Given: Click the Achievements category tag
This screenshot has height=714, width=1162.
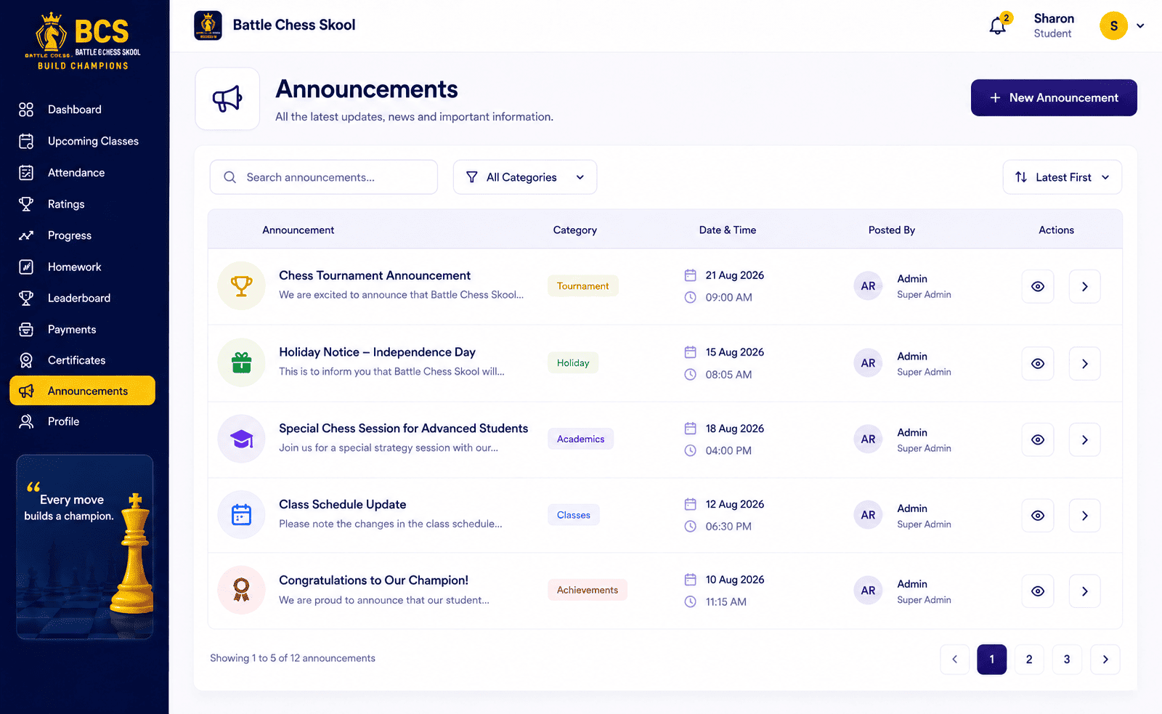Looking at the screenshot, I should coord(588,590).
